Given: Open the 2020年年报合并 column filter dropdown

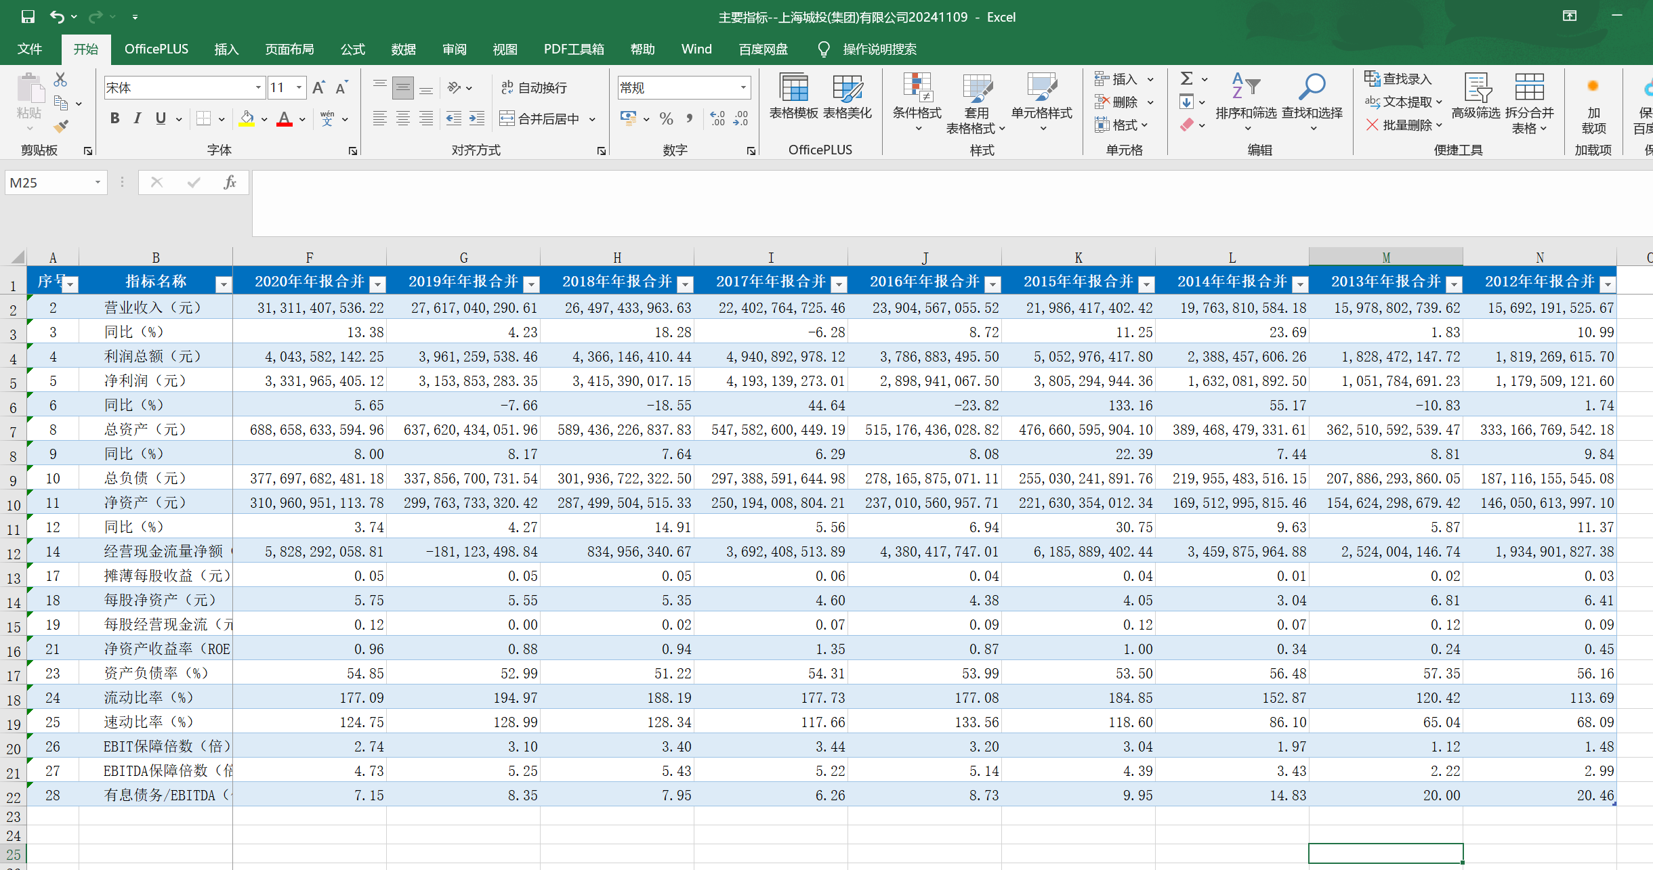Looking at the screenshot, I should tap(379, 284).
